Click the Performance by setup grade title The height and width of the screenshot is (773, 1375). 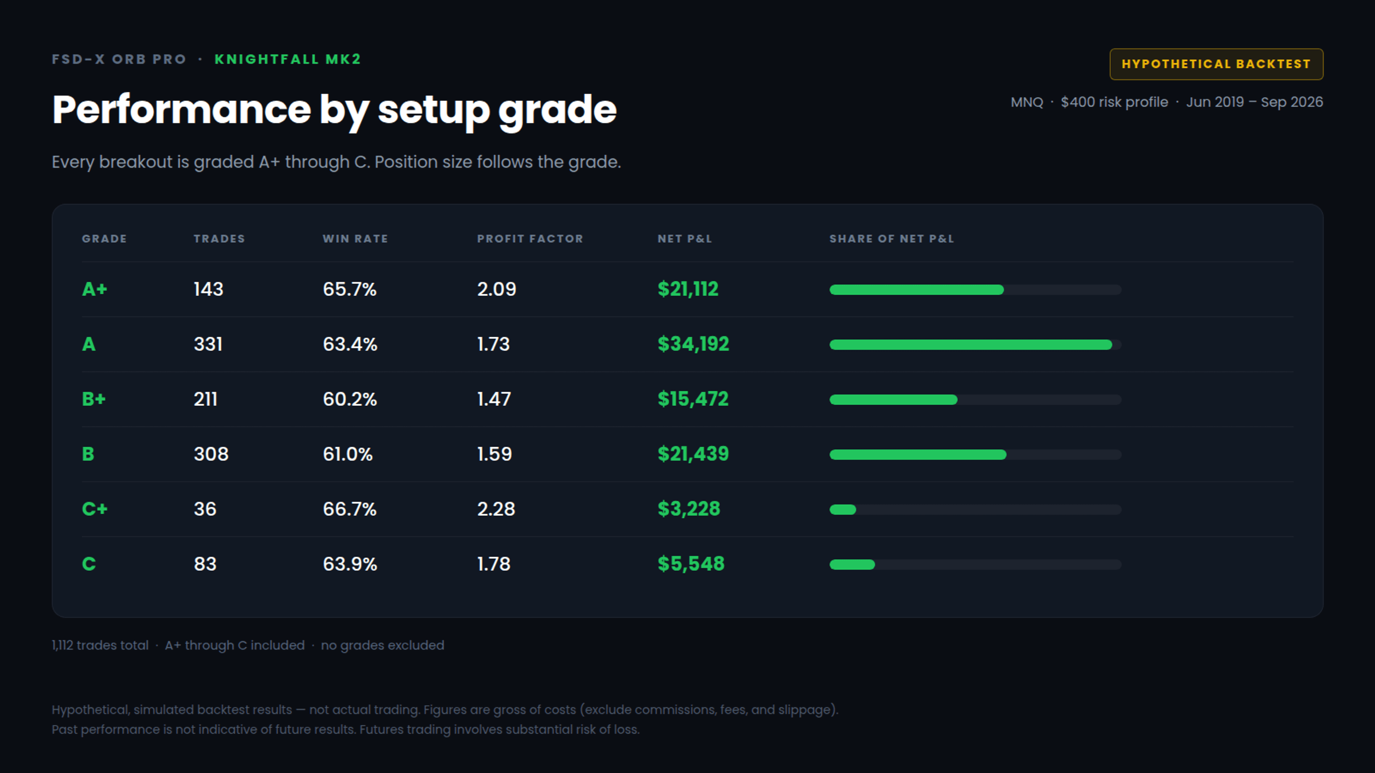334,111
